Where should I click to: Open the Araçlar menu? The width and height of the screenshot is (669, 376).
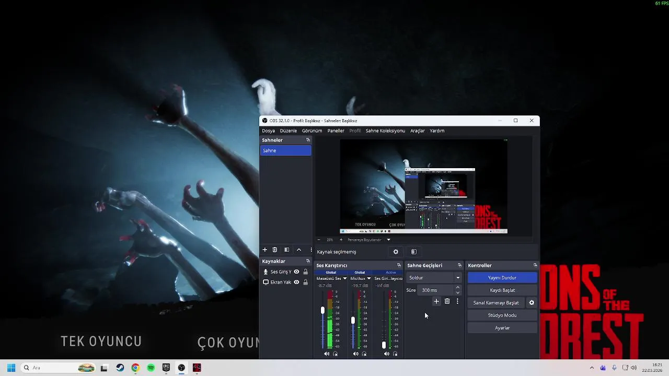pos(418,131)
